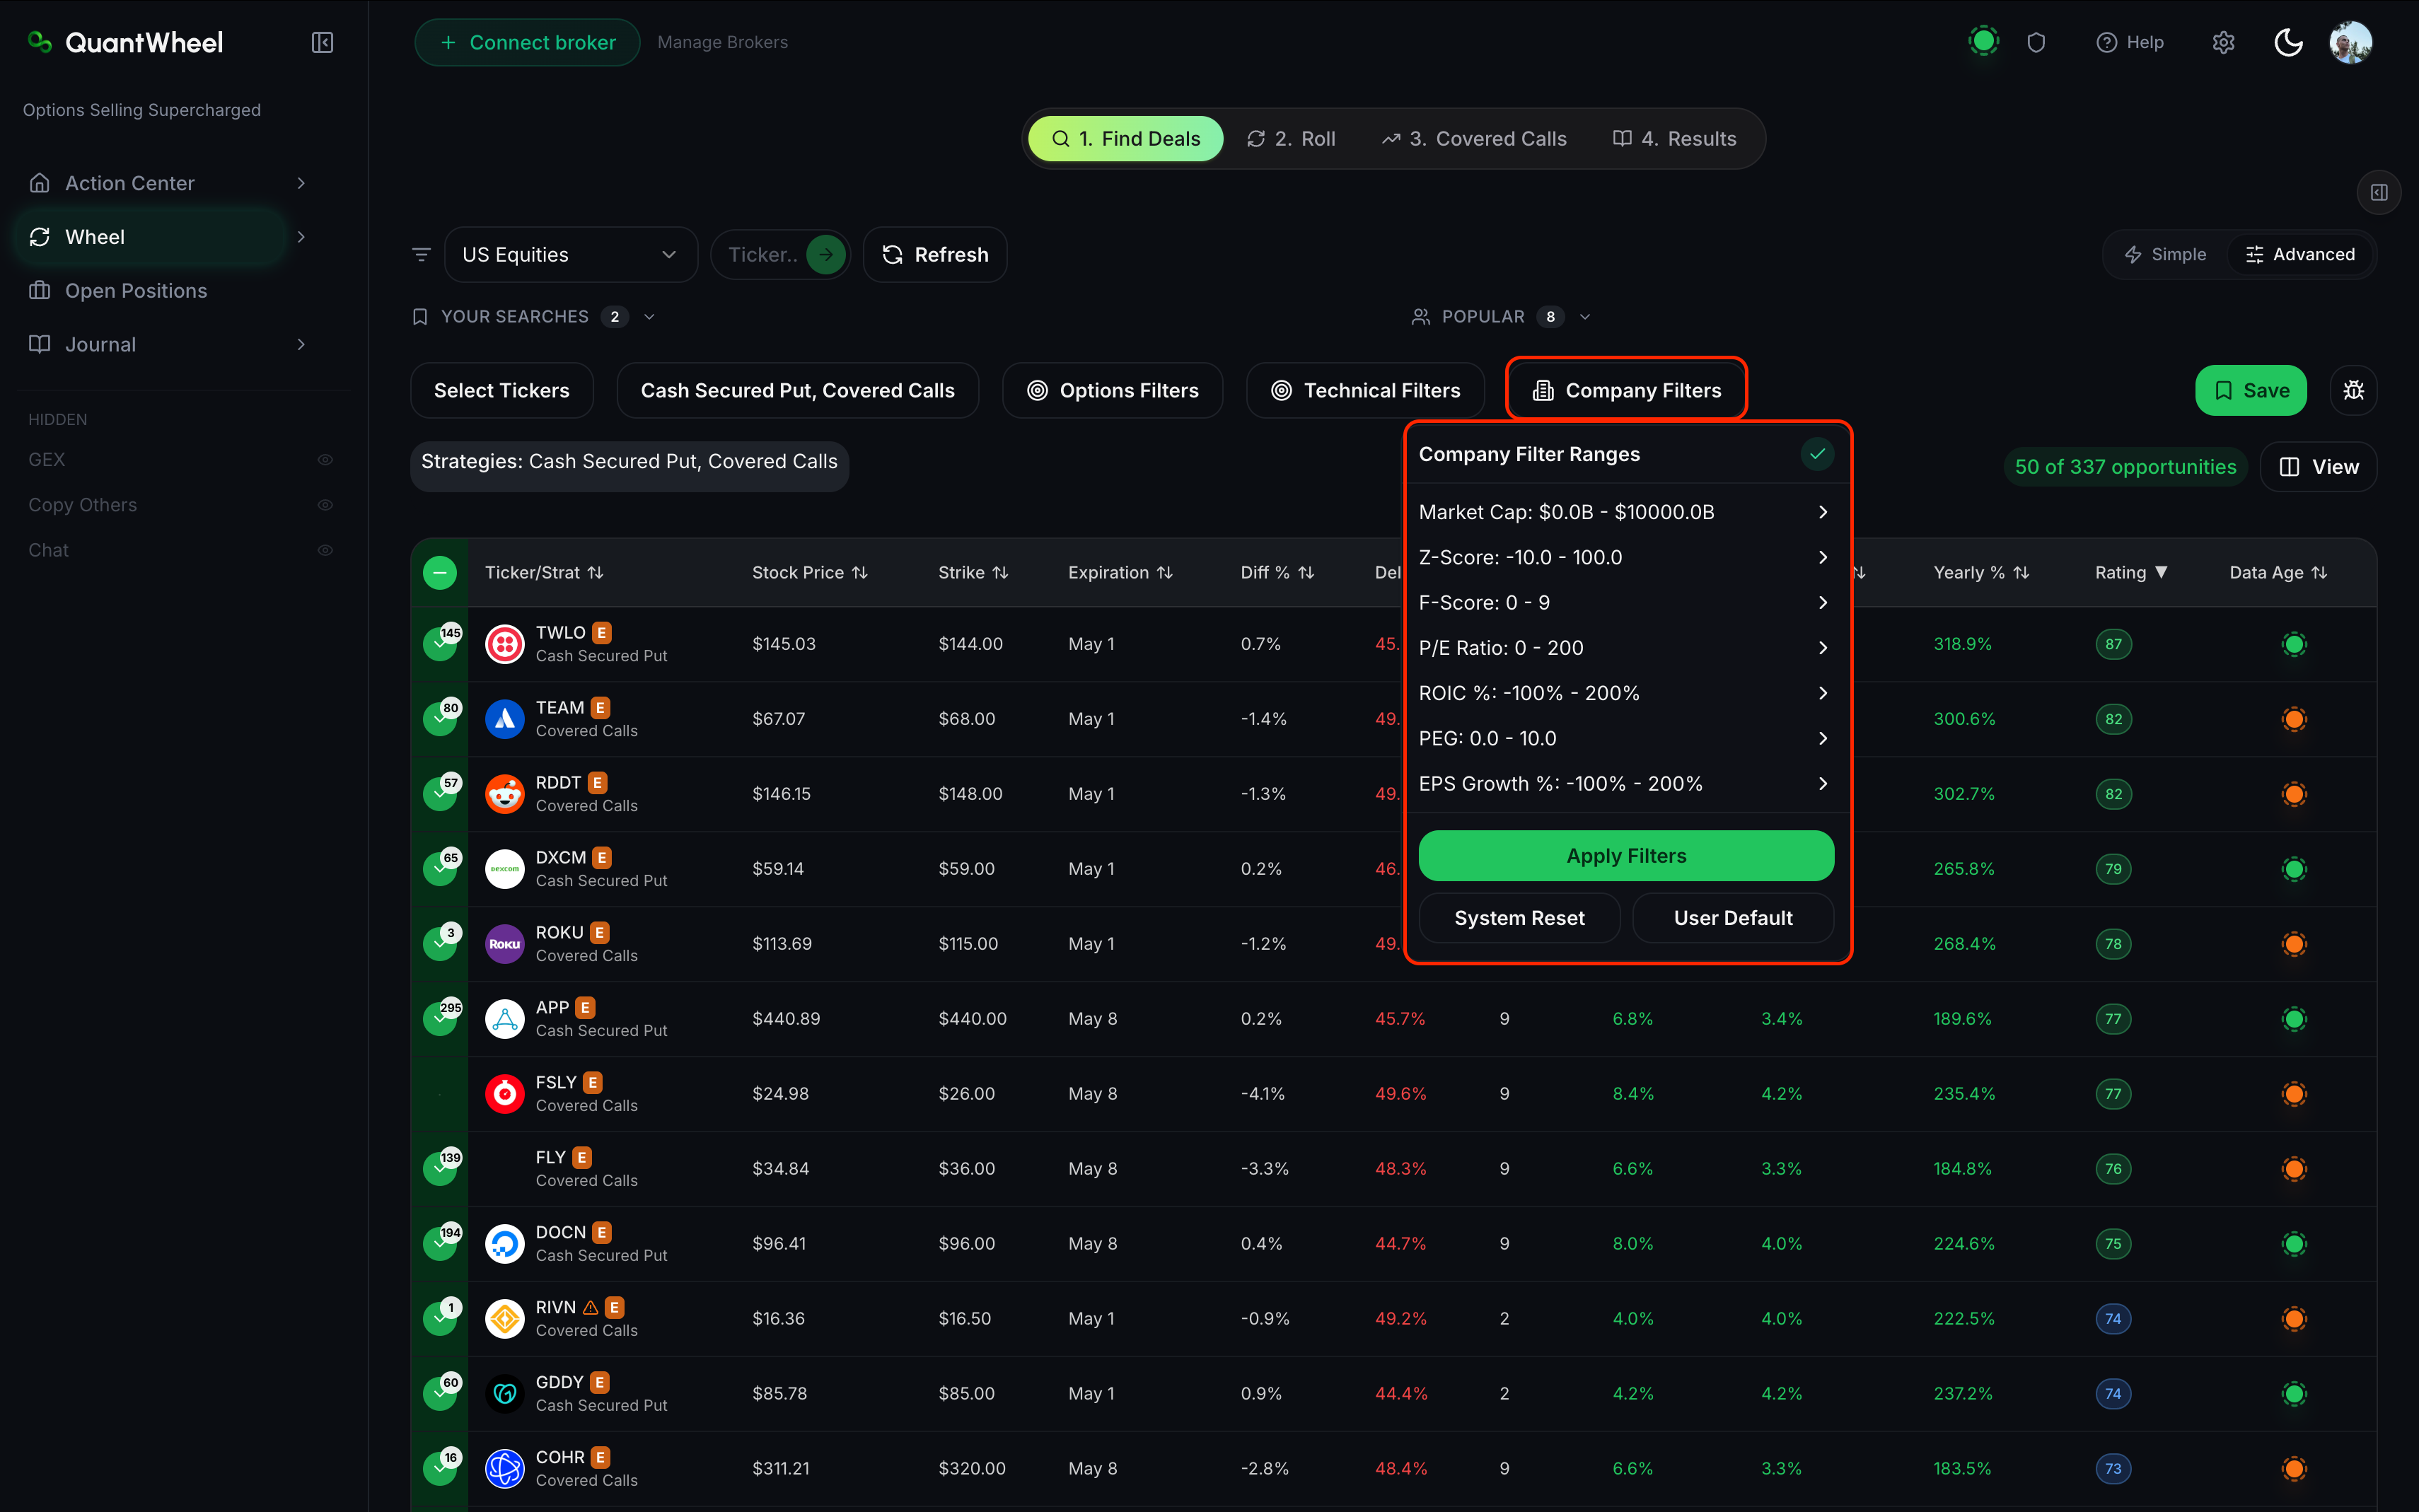Switch to the 2. Roll tab
Viewport: 2419px width, 1512px height.
coord(1291,138)
